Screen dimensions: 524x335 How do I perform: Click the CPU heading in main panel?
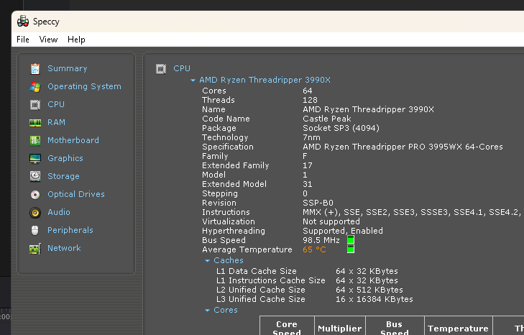click(182, 68)
